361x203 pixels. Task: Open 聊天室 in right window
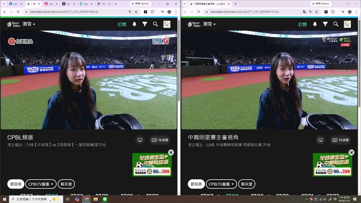coord(247,184)
